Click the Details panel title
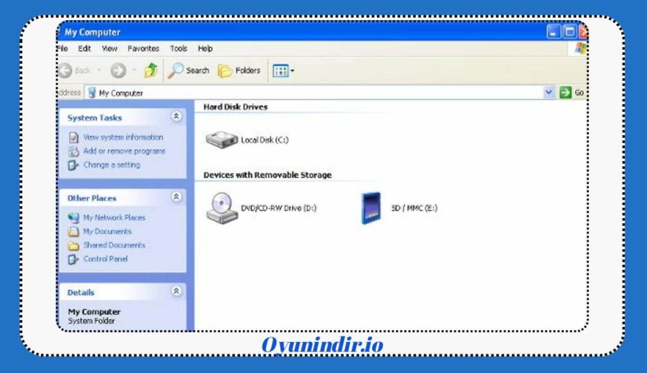The width and height of the screenshot is (647, 373). tap(80, 293)
